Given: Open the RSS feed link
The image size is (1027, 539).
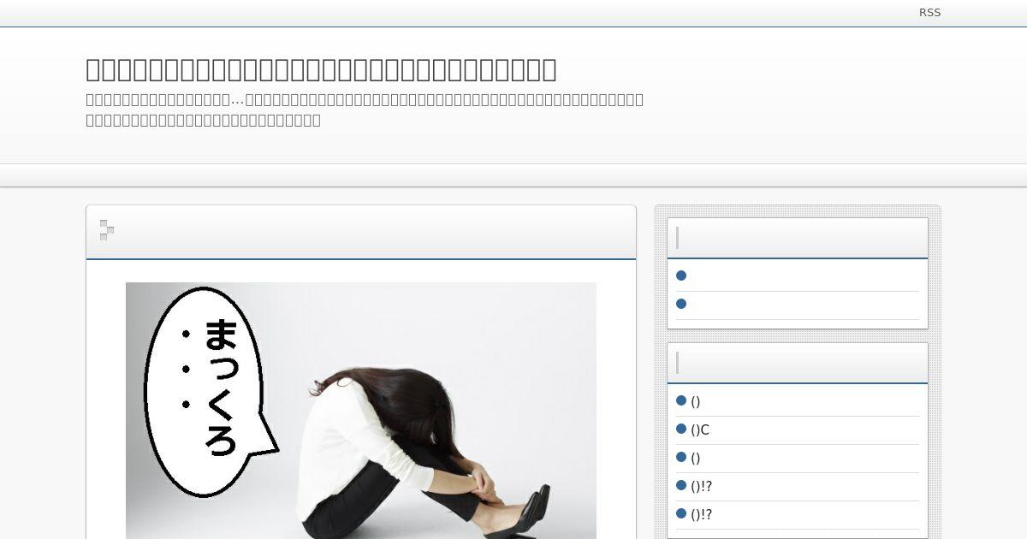Looking at the screenshot, I should 929,13.
